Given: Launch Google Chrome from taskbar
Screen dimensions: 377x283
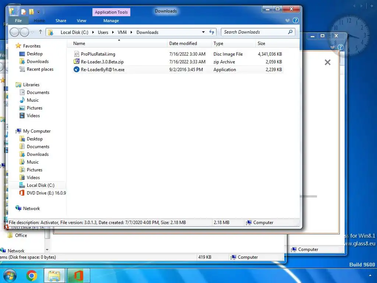Looking at the screenshot, I should pyautogui.click(x=32, y=276).
